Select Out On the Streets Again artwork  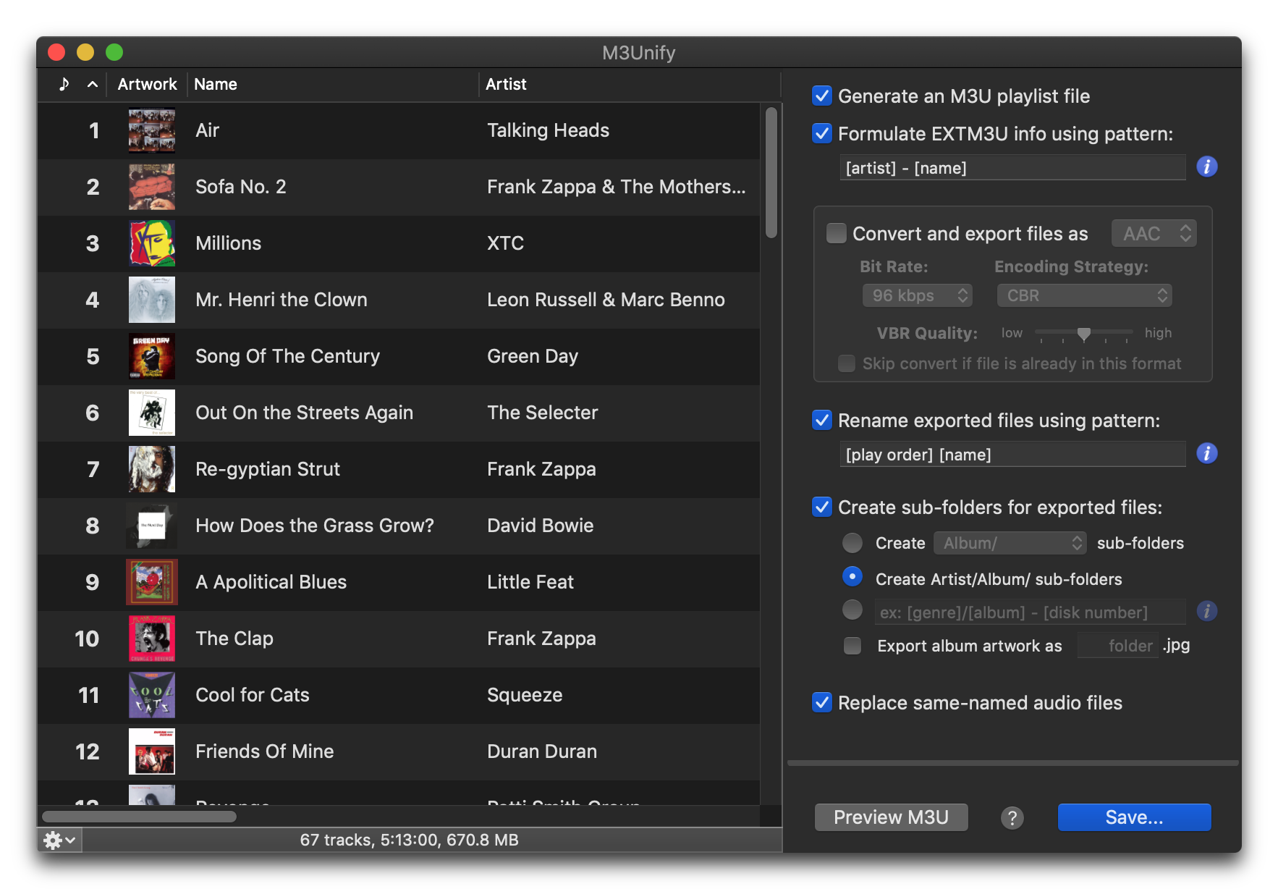tap(152, 413)
